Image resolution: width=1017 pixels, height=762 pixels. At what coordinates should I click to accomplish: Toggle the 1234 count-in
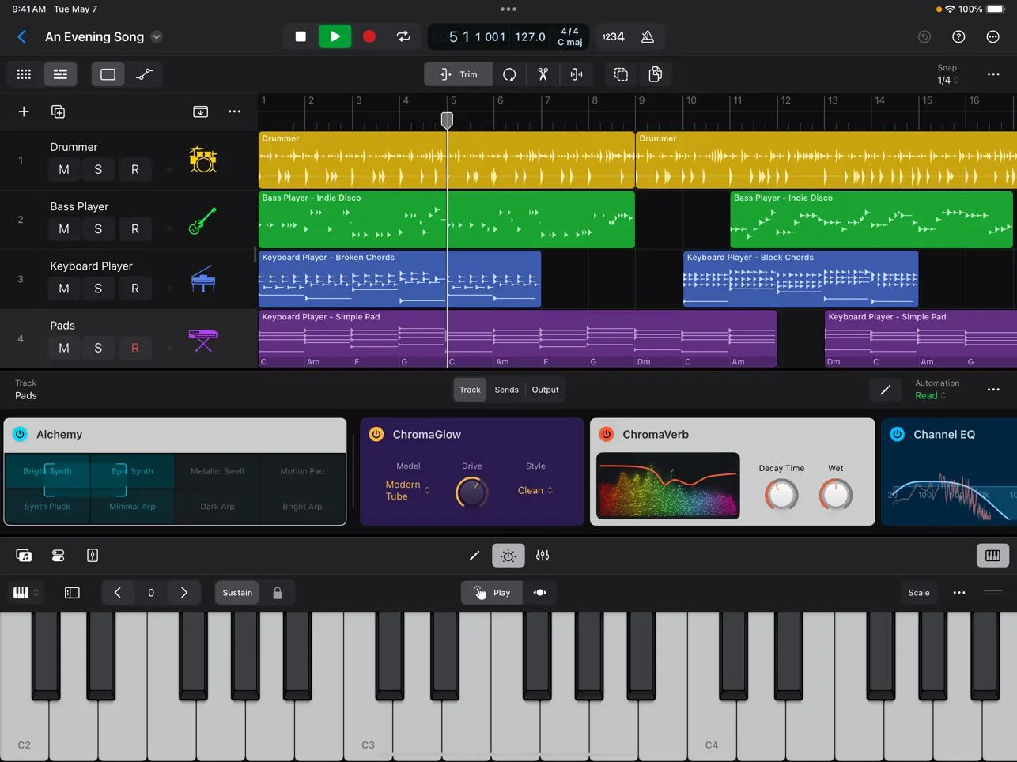coord(613,36)
